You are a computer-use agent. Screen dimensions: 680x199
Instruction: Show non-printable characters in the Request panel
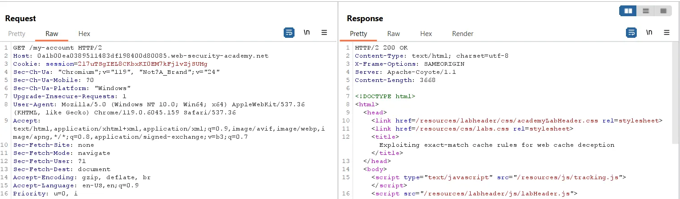click(307, 32)
